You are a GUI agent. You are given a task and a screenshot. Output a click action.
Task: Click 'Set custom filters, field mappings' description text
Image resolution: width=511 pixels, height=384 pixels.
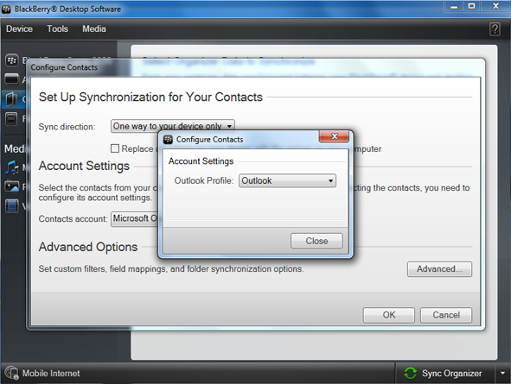coord(171,269)
